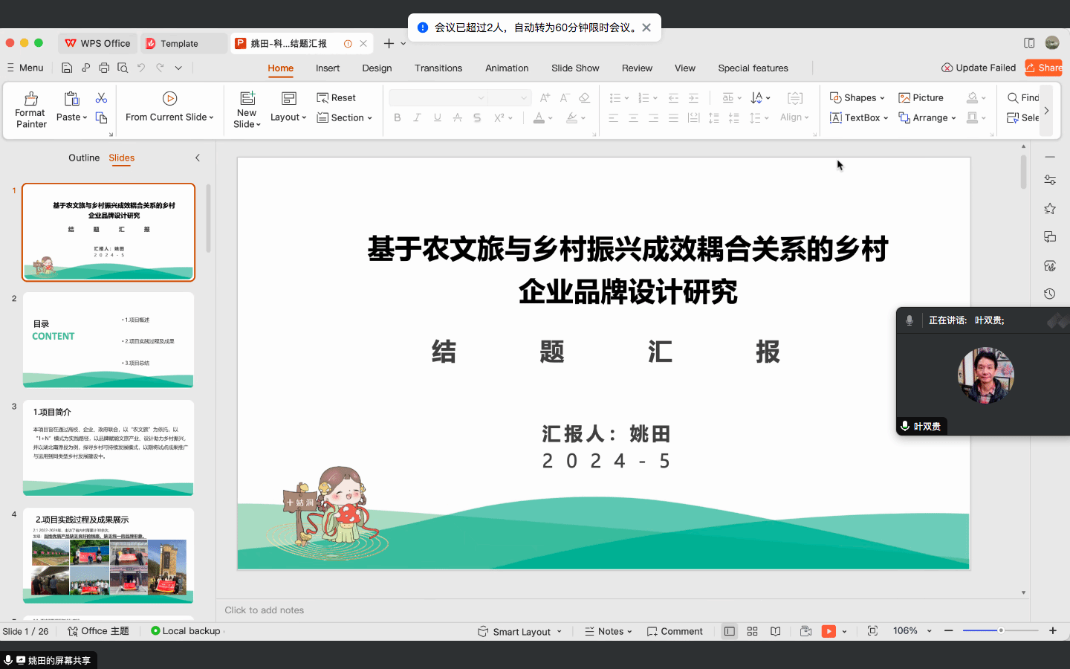
Task: Click the Cut scissors icon
Action: 101,98
